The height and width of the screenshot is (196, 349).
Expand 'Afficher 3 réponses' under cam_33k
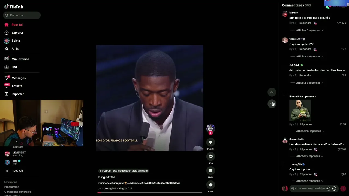click(x=310, y=181)
